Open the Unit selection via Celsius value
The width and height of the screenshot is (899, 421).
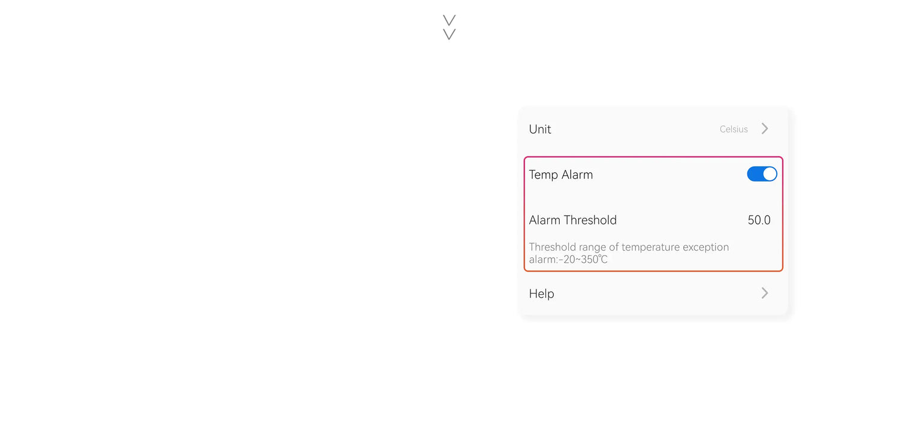tap(734, 129)
